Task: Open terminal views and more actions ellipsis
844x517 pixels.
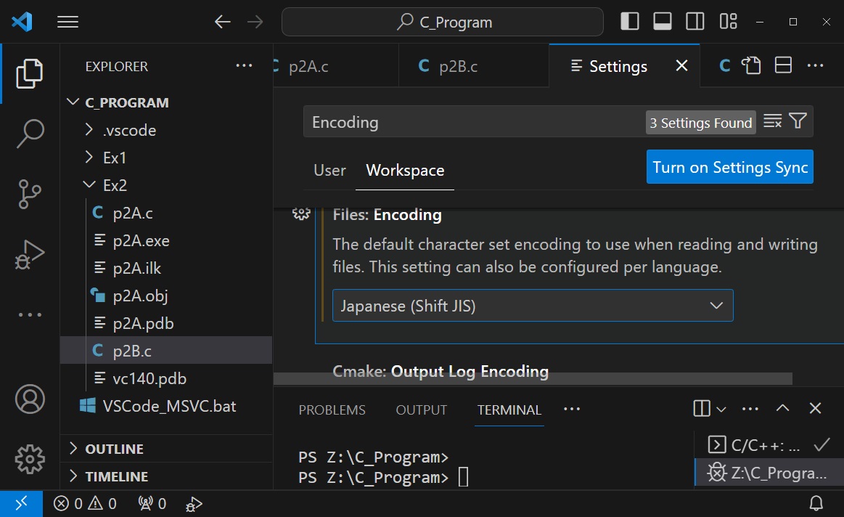Action: [750, 409]
